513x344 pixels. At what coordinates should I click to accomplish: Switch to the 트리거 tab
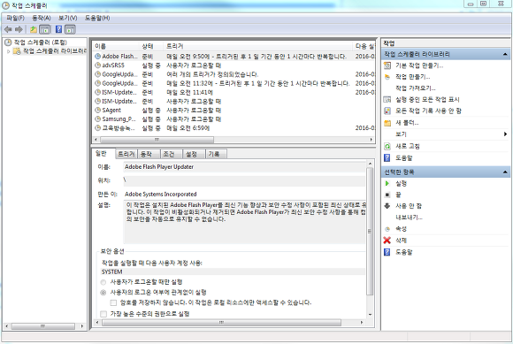click(126, 154)
